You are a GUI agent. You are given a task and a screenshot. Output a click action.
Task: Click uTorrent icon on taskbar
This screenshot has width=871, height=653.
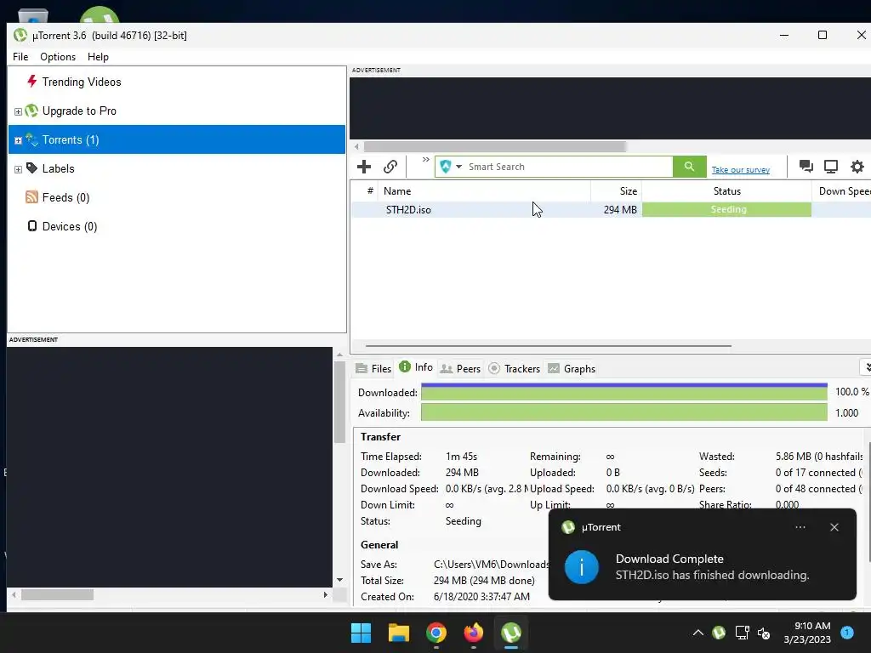(x=511, y=633)
